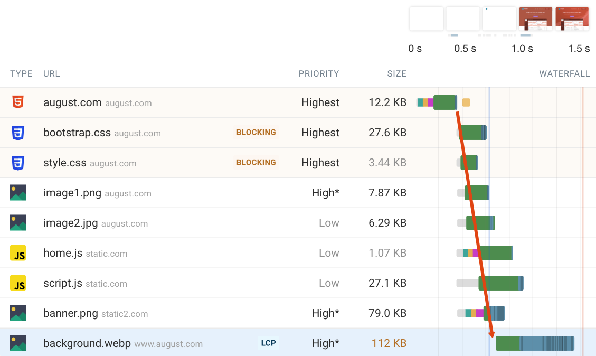The height and width of the screenshot is (356, 596).
Task: Click the august.com green waterfall bar
Action: (x=445, y=102)
